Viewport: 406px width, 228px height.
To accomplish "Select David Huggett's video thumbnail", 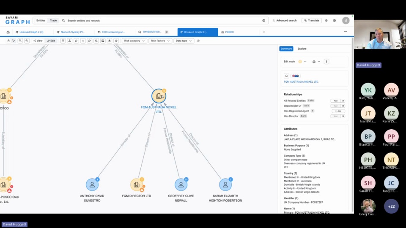I will [380, 34].
